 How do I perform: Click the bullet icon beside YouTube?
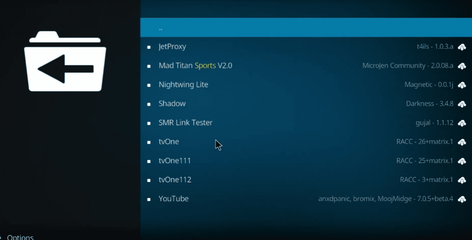point(149,199)
